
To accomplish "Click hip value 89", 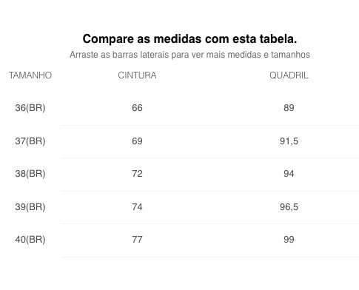I will click(x=289, y=108).
